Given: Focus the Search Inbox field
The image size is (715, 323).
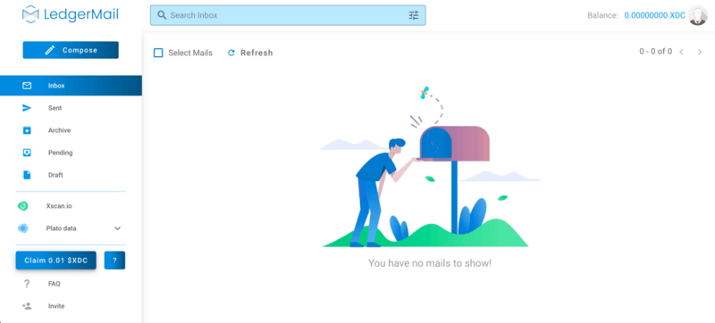Looking at the screenshot, I should click(x=288, y=15).
